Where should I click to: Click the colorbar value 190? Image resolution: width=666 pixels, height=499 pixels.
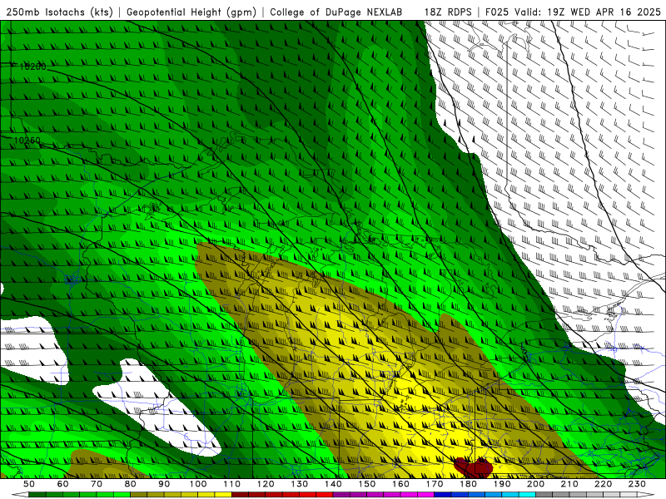coord(502,484)
